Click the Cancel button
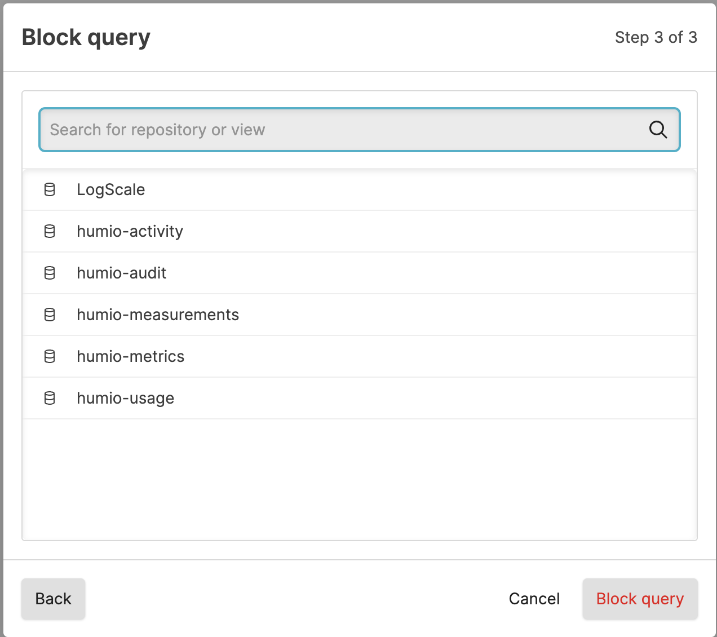Viewport: 717px width, 637px height. click(x=534, y=599)
